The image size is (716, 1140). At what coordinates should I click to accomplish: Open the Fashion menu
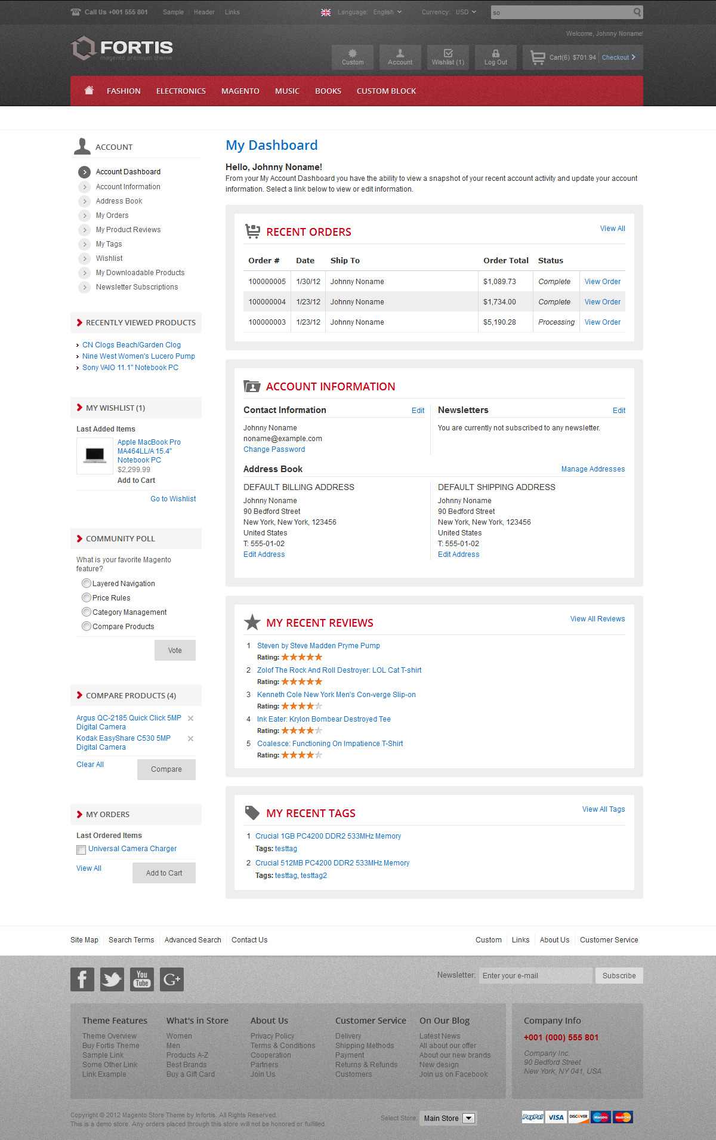[124, 91]
